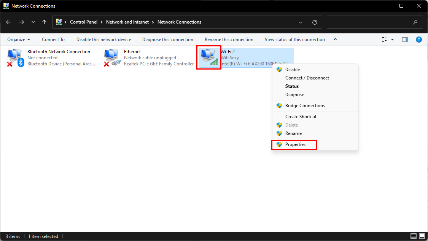
Task: Expand chevron before Control Panel breadcrumb
Action: click(x=65, y=22)
